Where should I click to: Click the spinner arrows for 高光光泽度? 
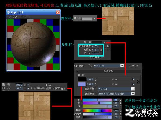tap(101, 46)
